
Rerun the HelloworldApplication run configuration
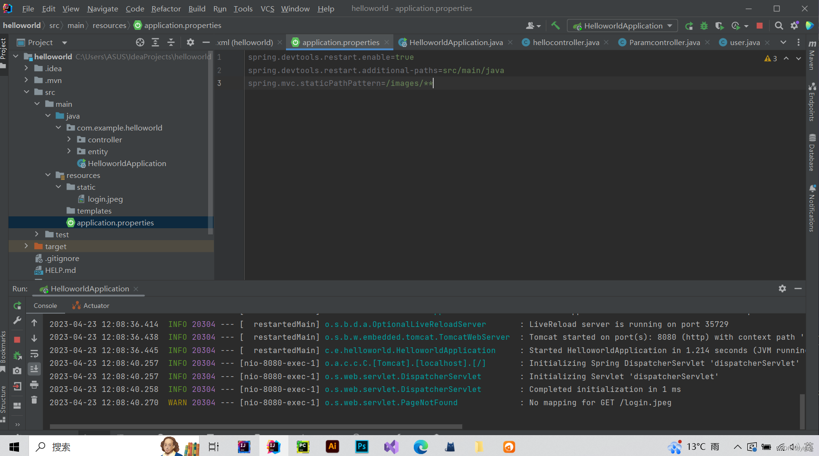[x=17, y=306]
